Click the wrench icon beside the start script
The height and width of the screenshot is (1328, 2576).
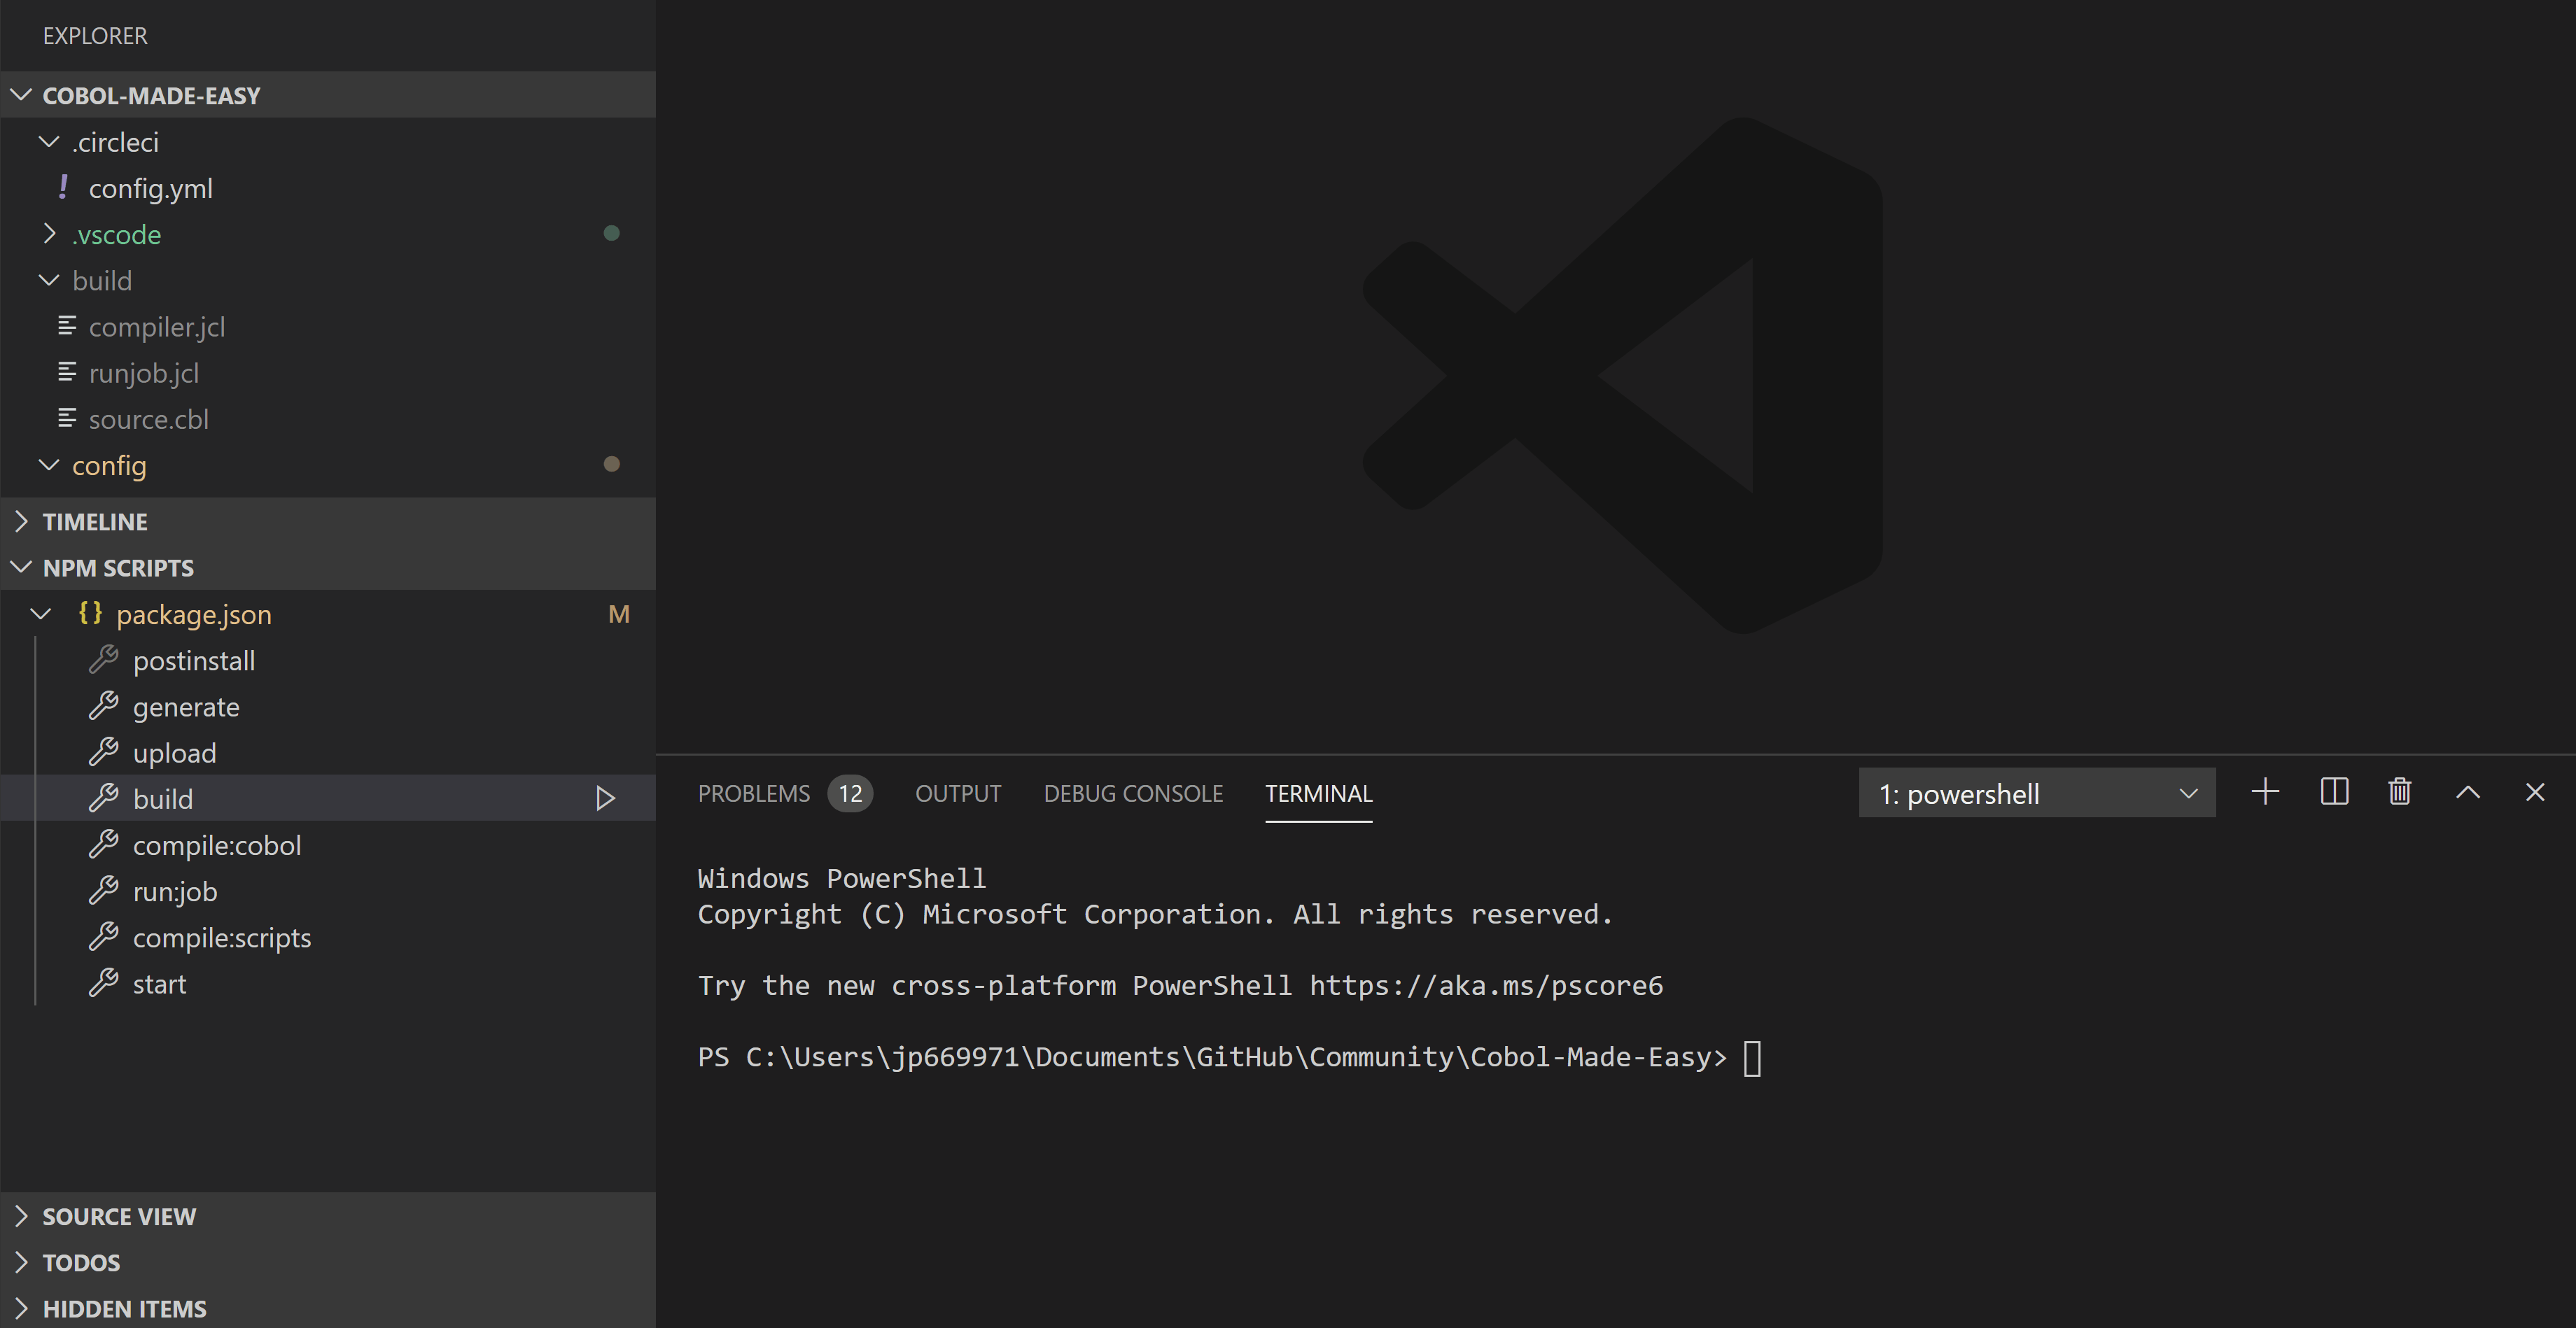(105, 983)
